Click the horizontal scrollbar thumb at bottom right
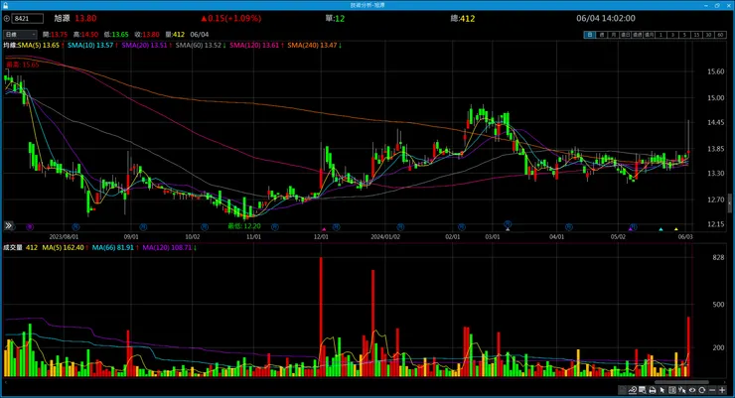The height and width of the screenshot is (398, 735). tap(681, 381)
